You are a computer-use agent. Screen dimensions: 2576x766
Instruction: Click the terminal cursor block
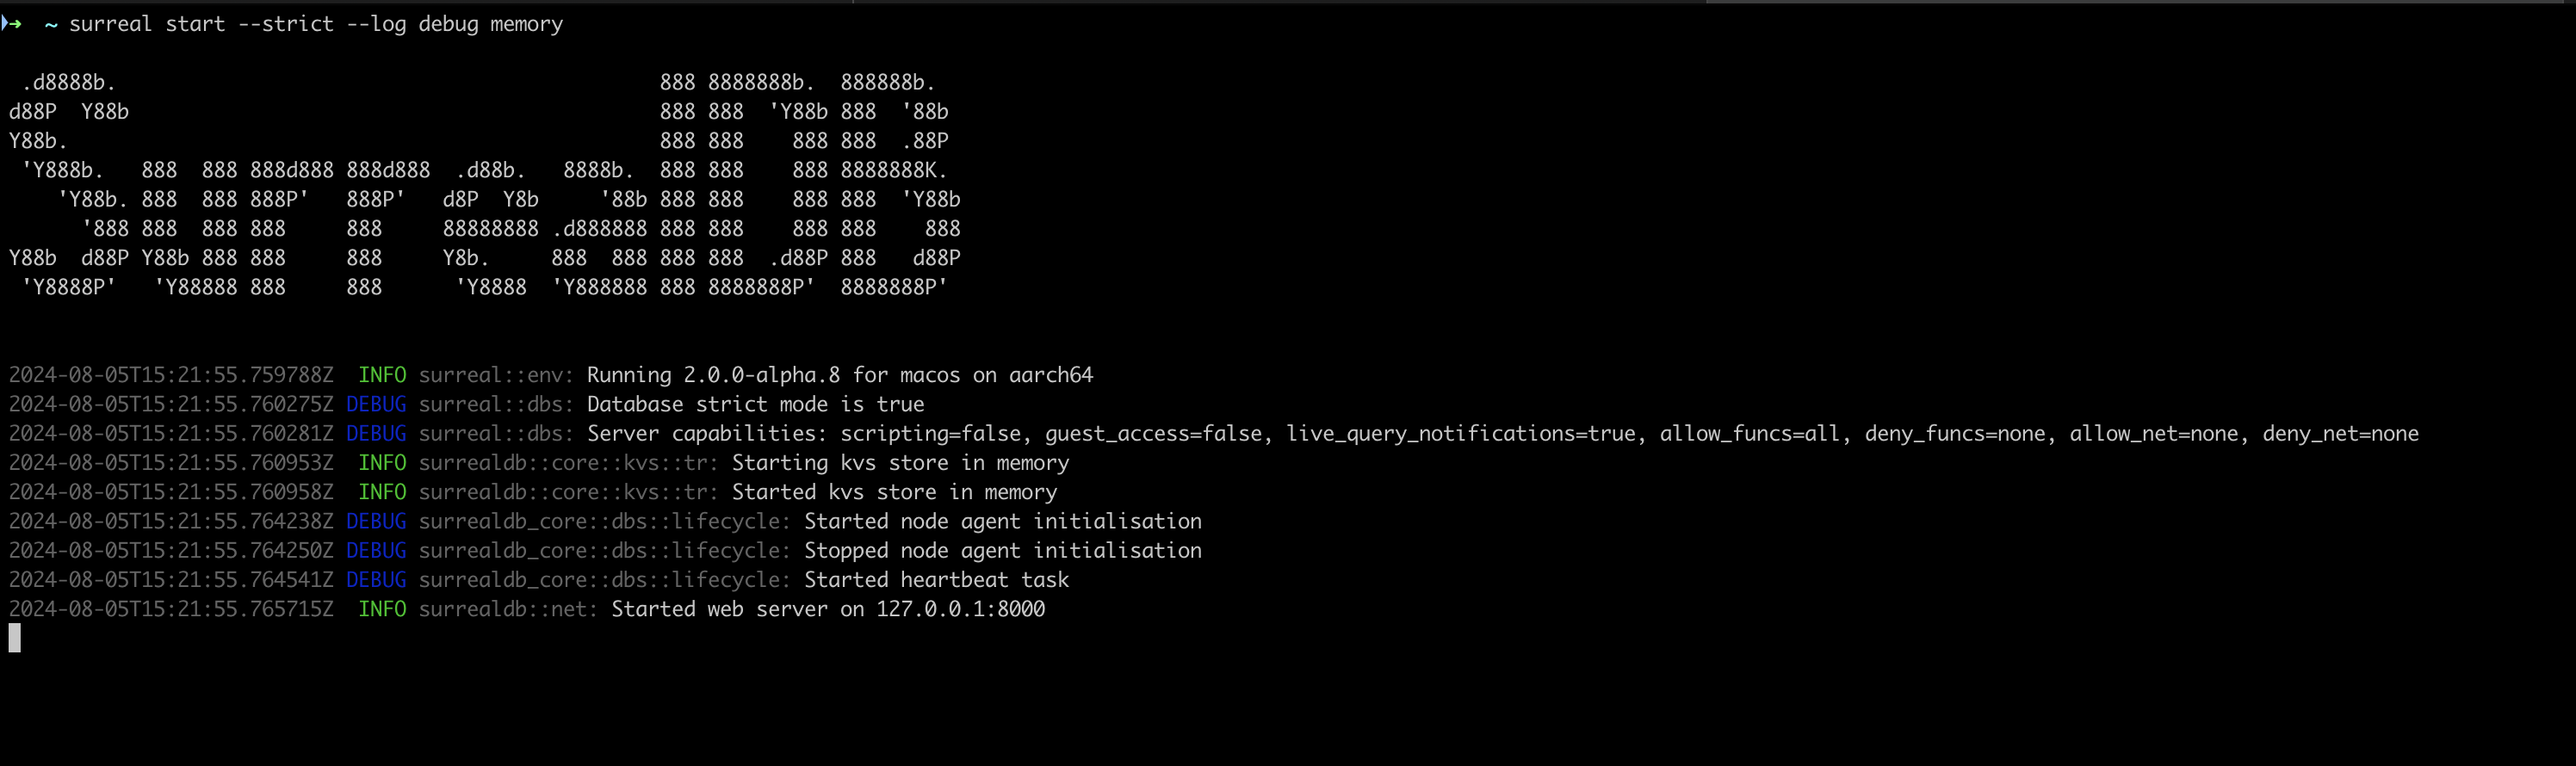tap(14, 637)
